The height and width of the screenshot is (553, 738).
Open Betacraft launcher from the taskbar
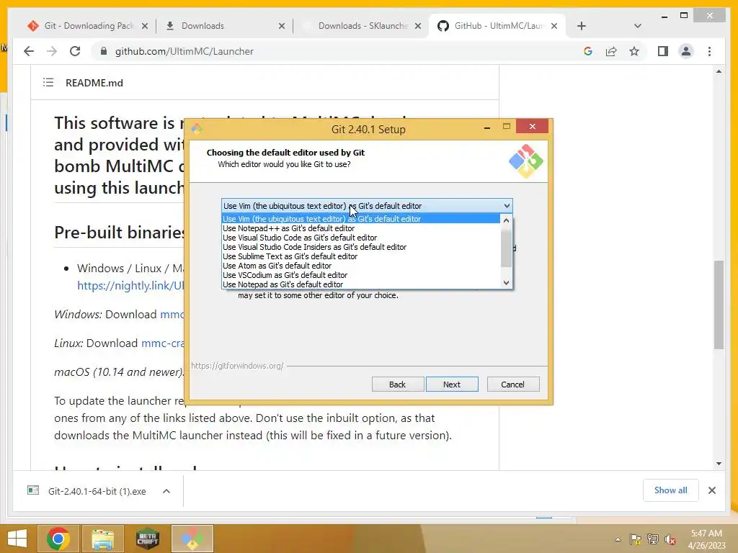[147, 539]
